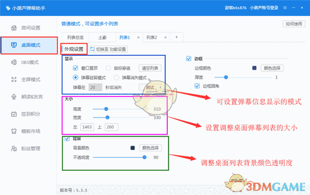Click 游客k6s876 username text
The height and width of the screenshot is (195, 310).
pyautogui.click(x=236, y=8)
